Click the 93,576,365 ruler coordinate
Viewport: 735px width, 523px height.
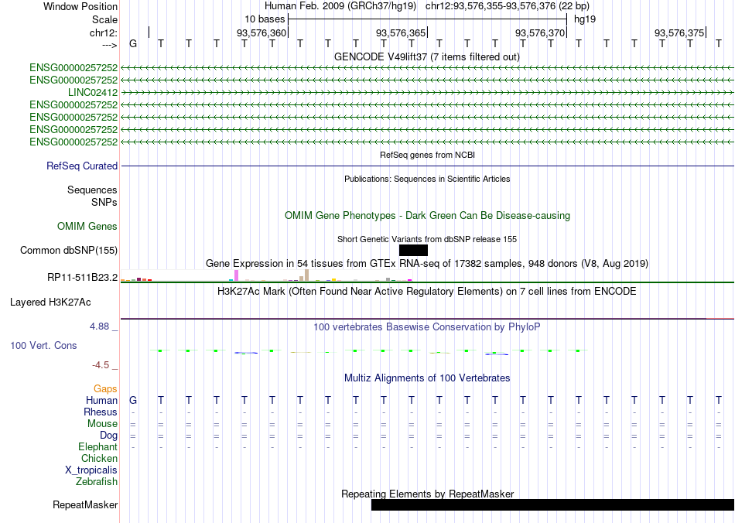[x=401, y=32]
